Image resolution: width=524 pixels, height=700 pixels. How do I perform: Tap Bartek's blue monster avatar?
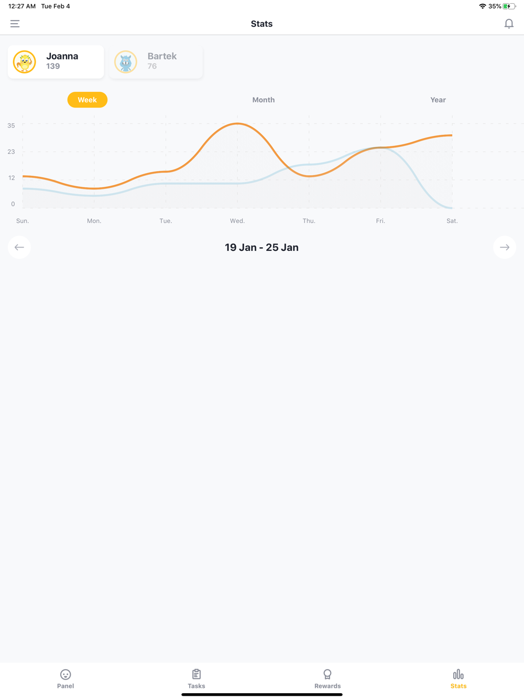pyautogui.click(x=126, y=62)
